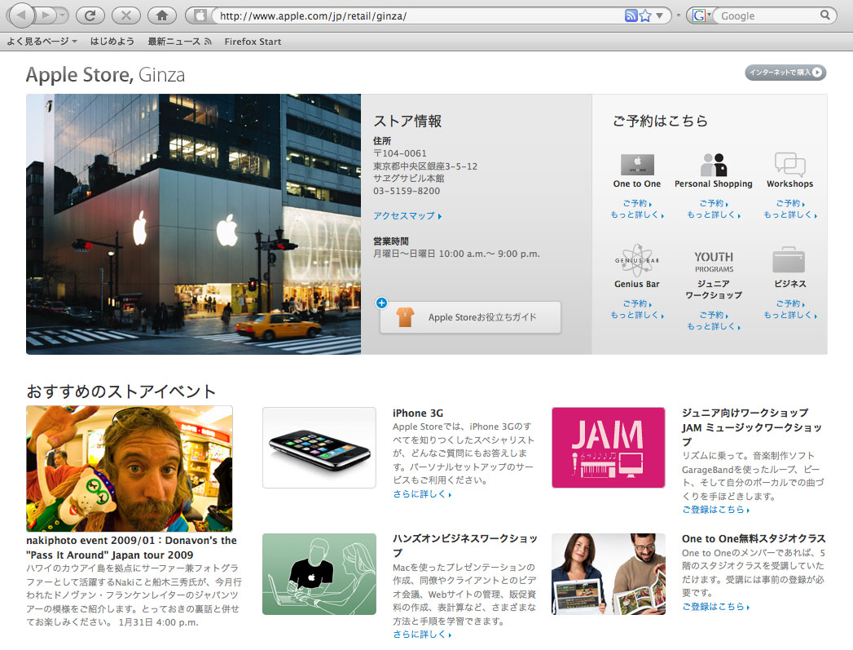Click the ビジネス briefcase icon
Image resolution: width=853 pixels, height=650 pixels.
coord(789,259)
